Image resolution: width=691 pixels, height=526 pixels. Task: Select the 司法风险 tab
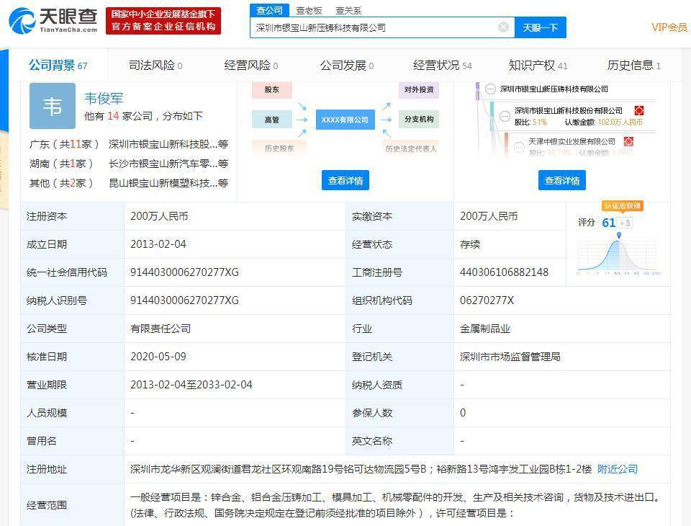(x=155, y=66)
